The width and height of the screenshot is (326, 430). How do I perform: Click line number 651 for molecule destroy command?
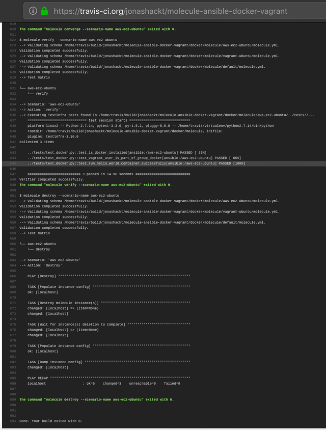click(x=13, y=195)
